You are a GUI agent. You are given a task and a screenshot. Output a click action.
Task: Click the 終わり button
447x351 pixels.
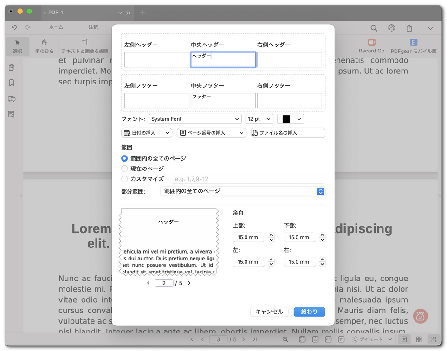309,312
